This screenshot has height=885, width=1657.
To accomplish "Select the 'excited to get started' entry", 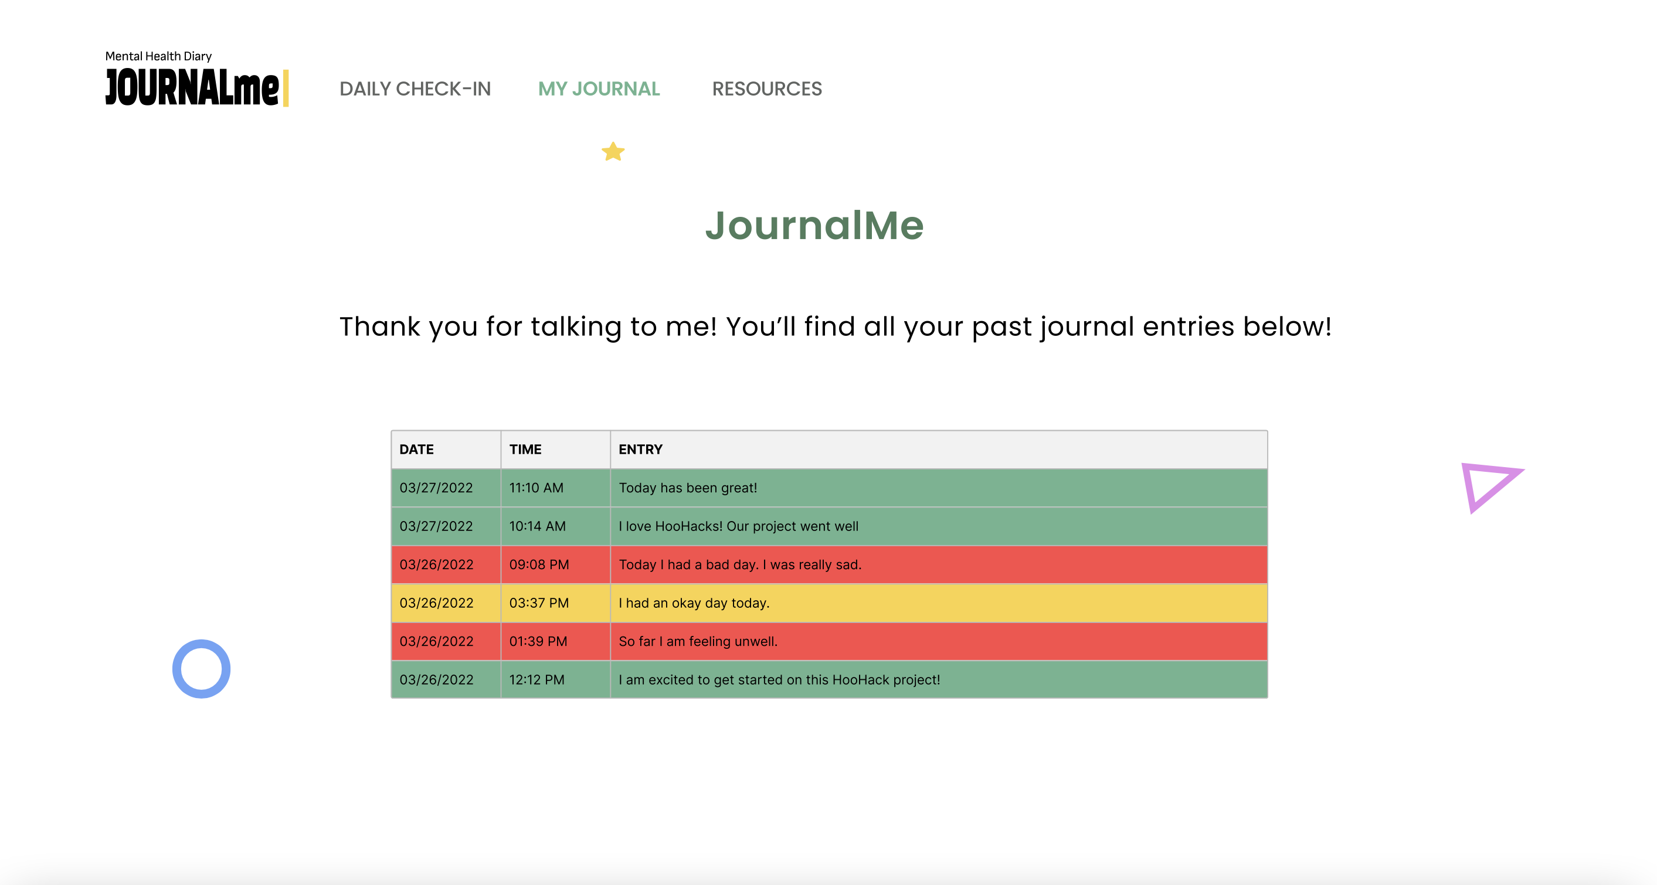I will tap(779, 680).
